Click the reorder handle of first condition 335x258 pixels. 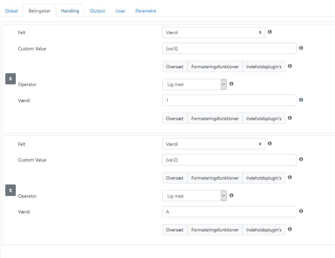[x=11, y=79]
